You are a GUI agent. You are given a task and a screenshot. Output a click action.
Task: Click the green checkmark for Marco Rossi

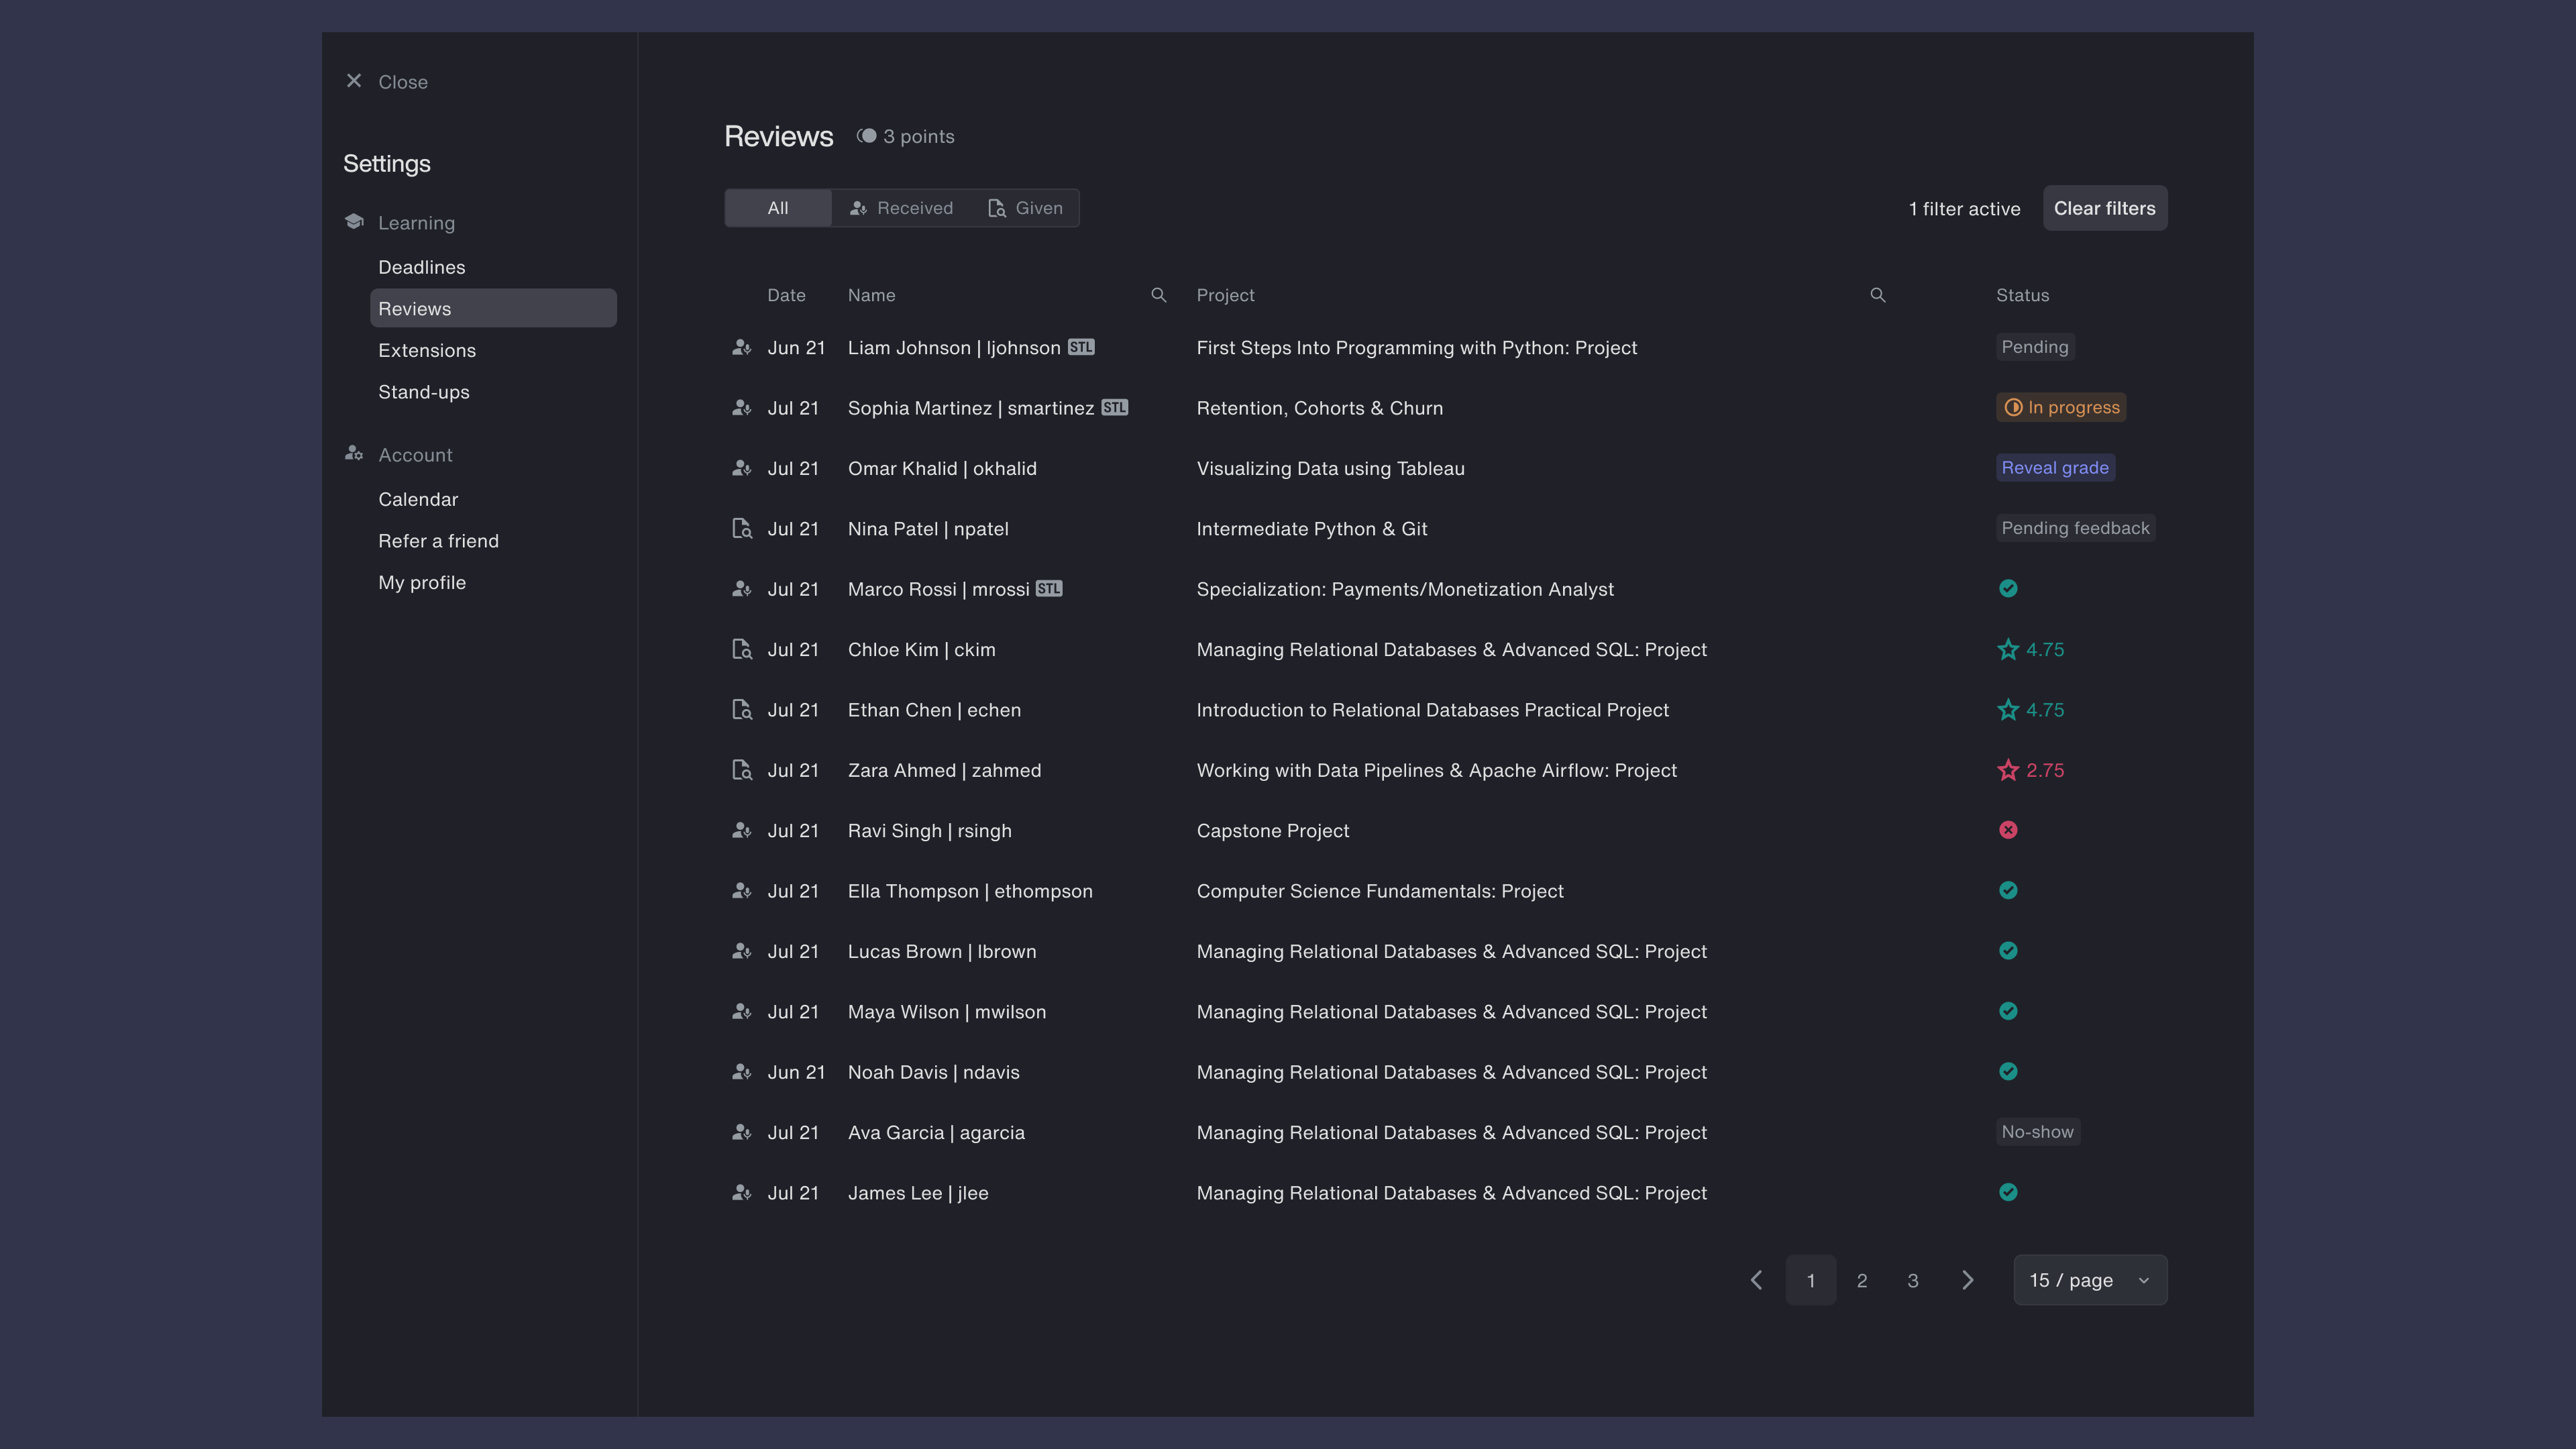(x=2007, y=589)
